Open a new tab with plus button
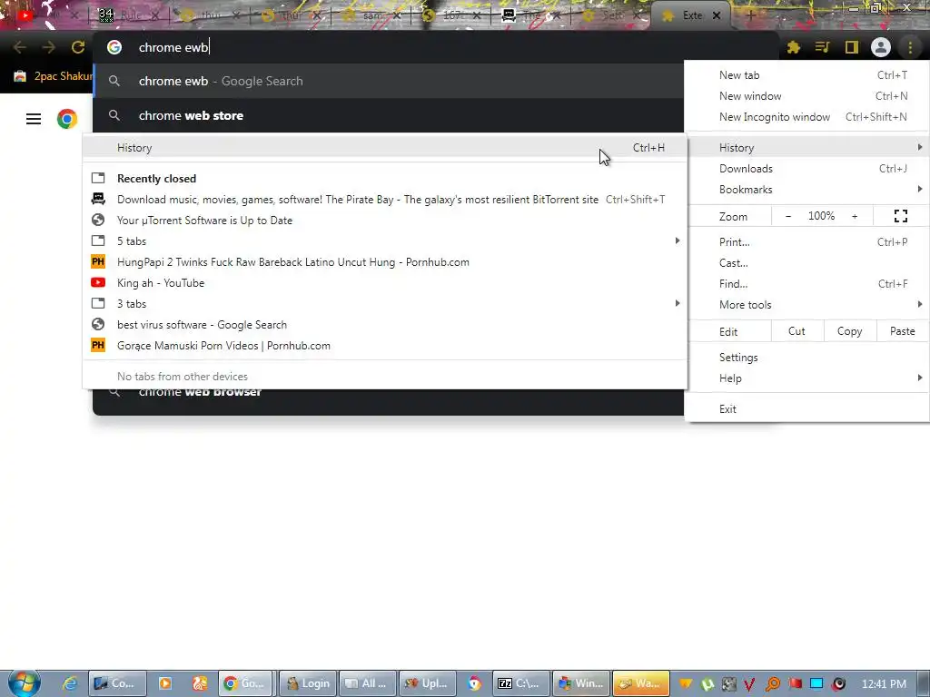930x697 pixels. 750,16
